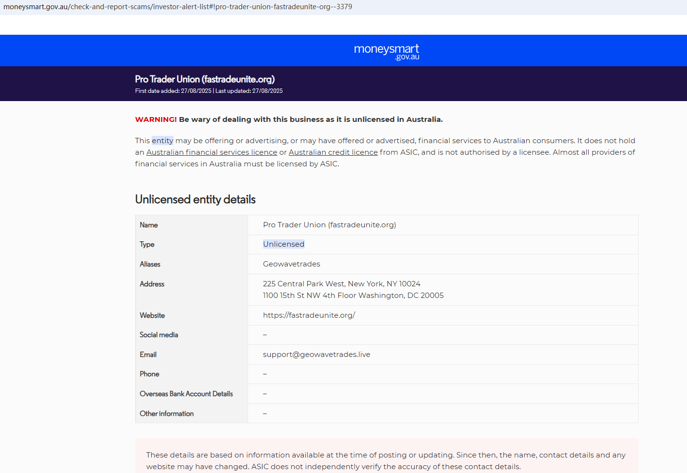Select the Aliases row label

(150, 264)
